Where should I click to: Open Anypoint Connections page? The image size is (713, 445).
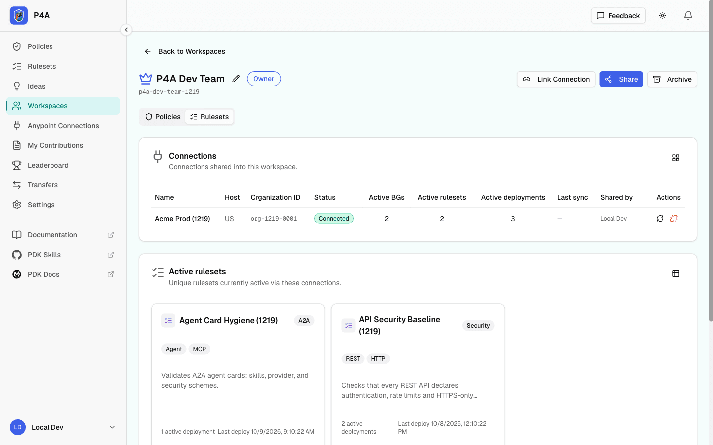pos(63,126)
